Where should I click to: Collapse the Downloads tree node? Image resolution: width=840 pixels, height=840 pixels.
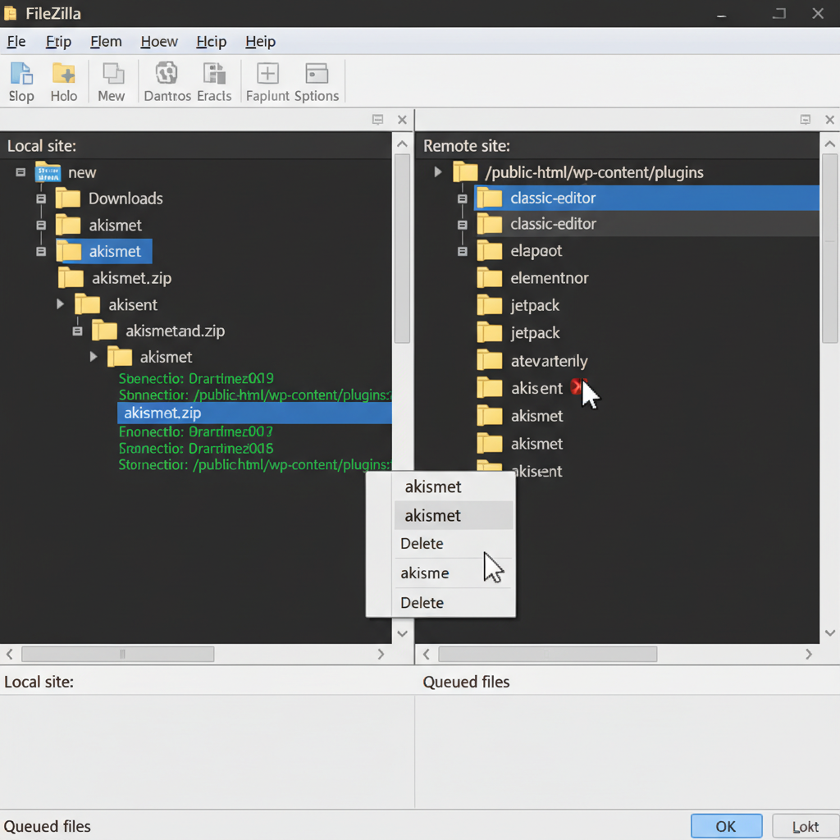click(x=41, y=199)
